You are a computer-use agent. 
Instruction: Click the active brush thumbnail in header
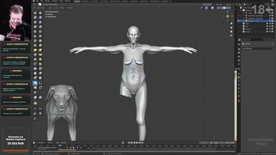[40, 4]
